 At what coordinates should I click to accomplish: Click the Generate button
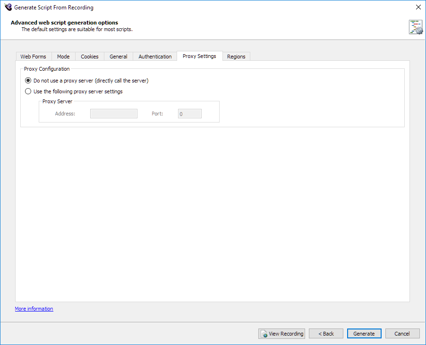coord(364,334)
